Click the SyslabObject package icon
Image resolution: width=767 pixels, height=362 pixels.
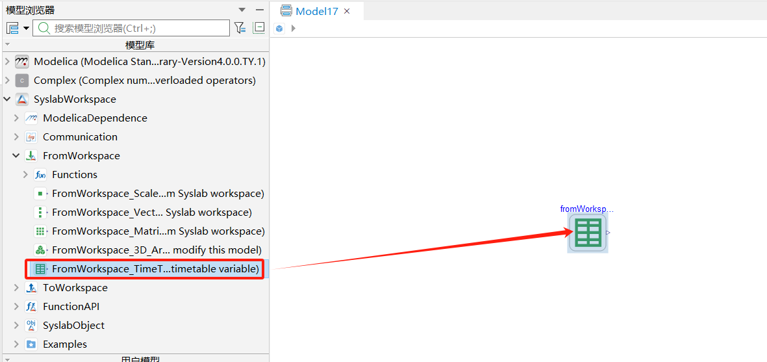click(31, 326)
